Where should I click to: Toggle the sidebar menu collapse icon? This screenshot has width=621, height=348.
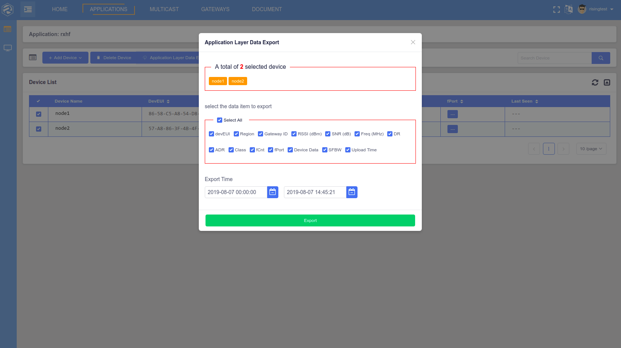(28, 9)
